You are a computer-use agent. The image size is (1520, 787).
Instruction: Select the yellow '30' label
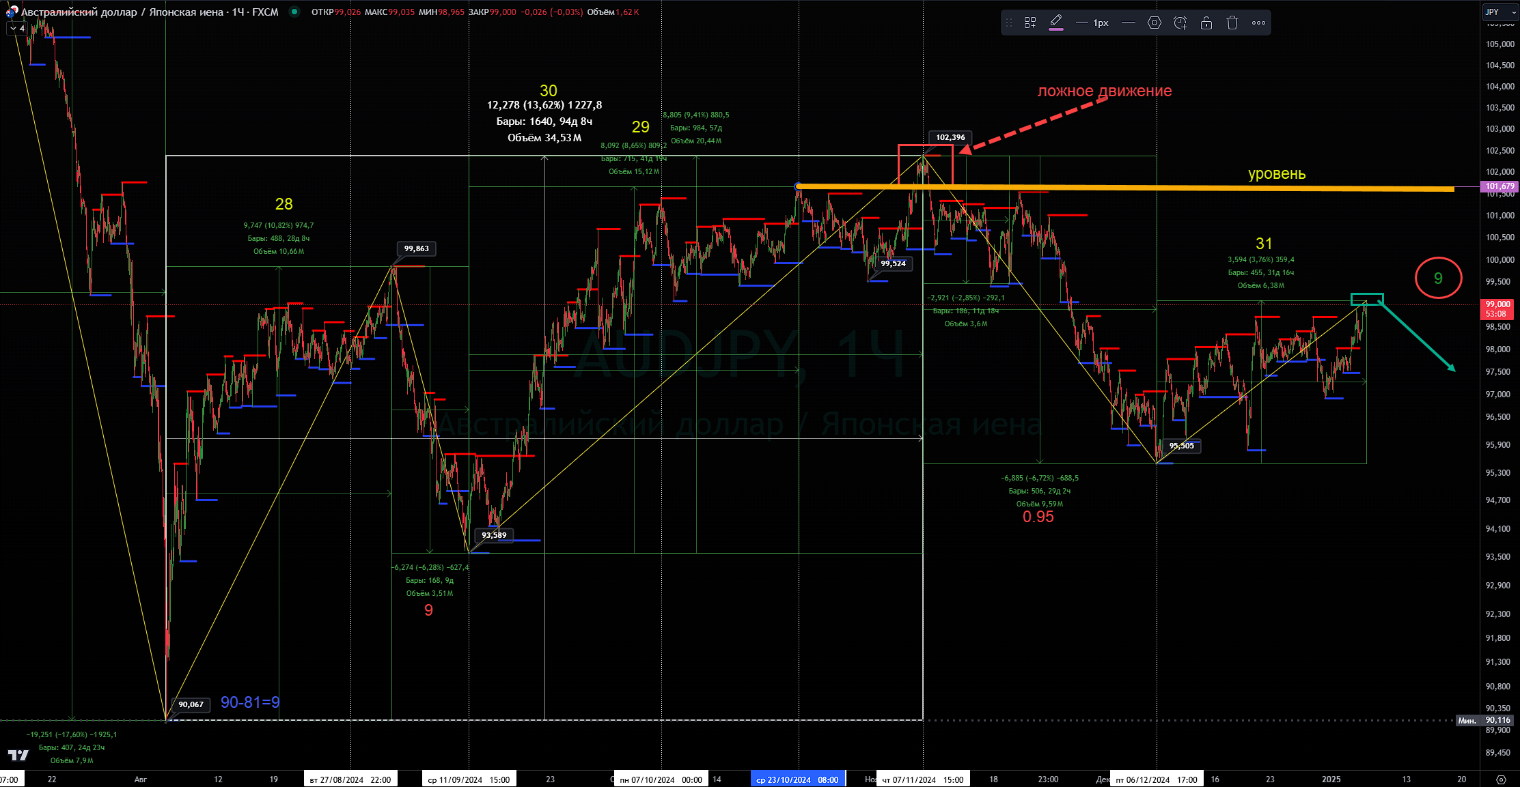[549, 91]
